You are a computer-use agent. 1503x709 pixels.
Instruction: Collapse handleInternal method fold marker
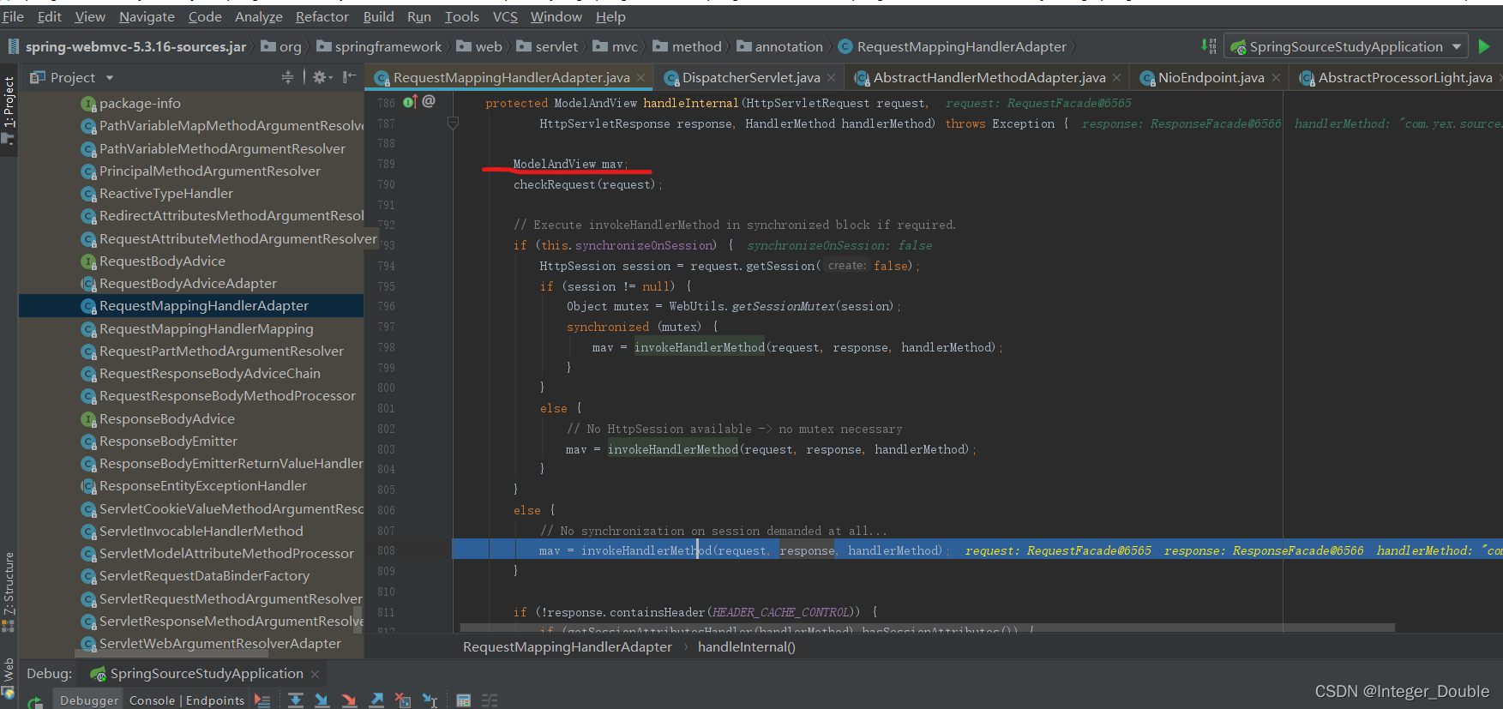(x=454, y=123)
